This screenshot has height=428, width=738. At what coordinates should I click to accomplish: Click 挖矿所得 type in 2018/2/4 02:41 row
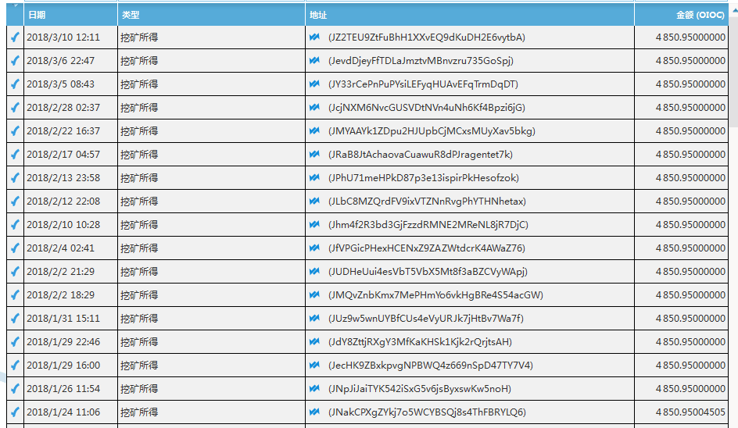(139, 248)
